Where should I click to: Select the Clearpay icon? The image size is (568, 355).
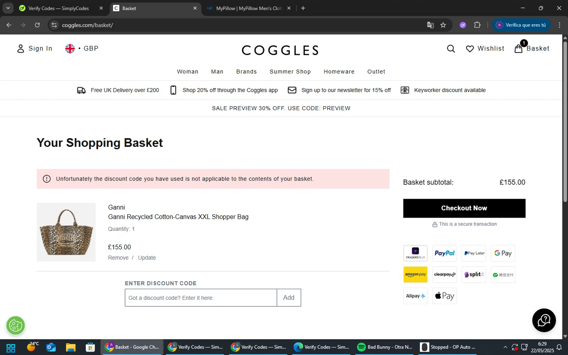tap(445, 274)
